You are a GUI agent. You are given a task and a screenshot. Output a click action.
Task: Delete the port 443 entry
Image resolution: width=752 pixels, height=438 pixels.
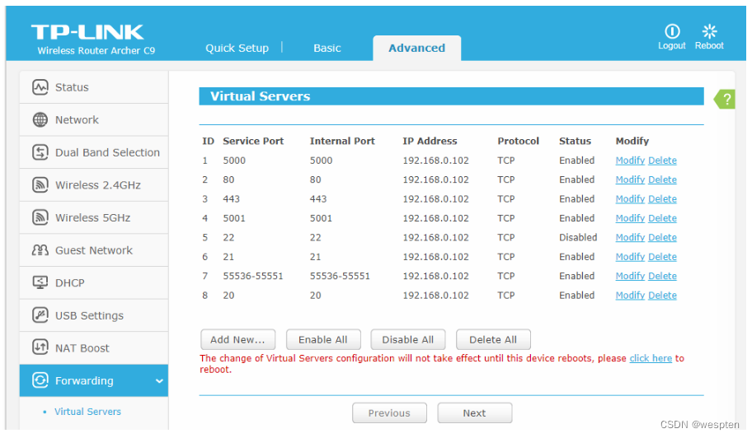[662, 198]
